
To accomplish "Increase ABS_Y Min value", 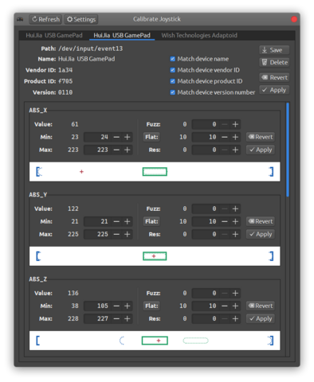I will coord(128,221).
